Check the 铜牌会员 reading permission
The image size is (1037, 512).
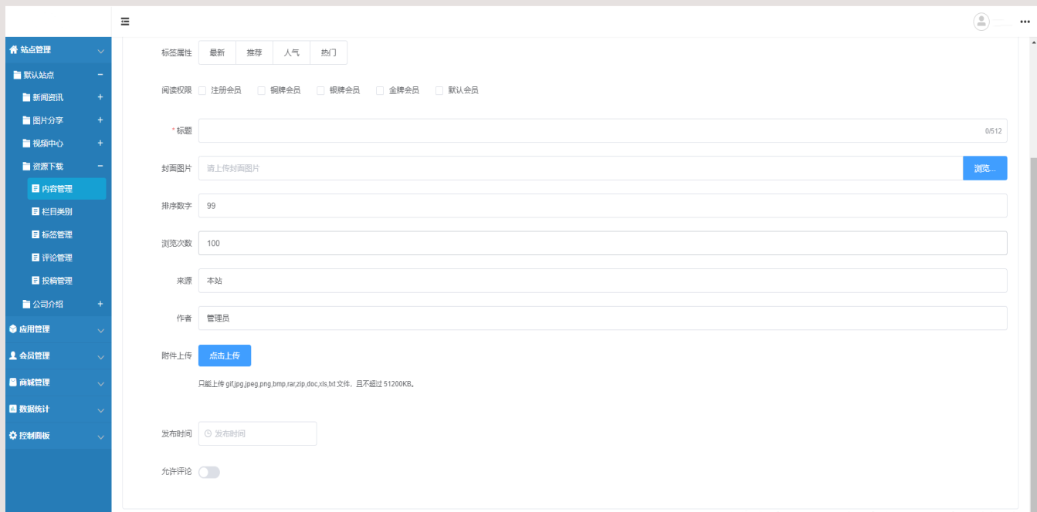[x=262, y=90]
